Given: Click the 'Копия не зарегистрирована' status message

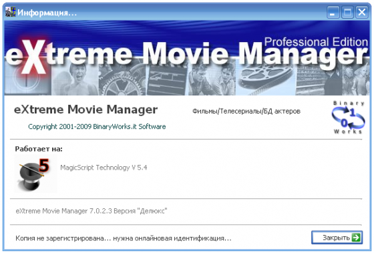Looking at the screenshot, I should 124,238.
